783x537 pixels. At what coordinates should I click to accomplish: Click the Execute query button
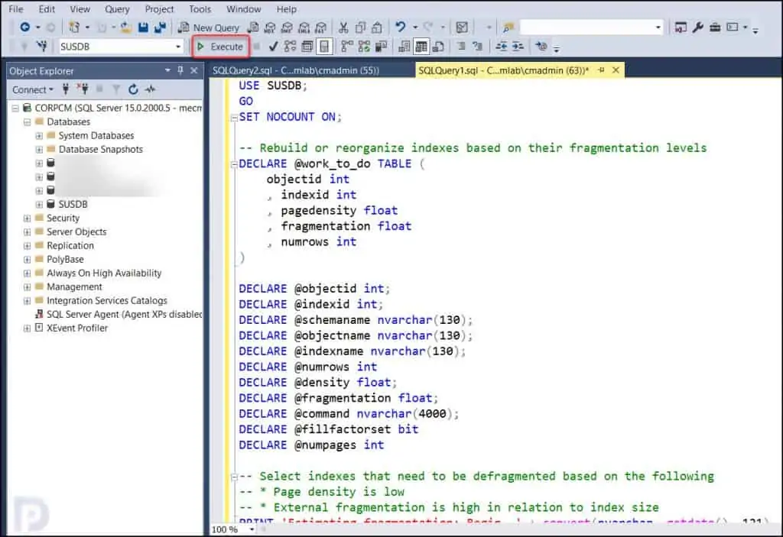(220, 47)
